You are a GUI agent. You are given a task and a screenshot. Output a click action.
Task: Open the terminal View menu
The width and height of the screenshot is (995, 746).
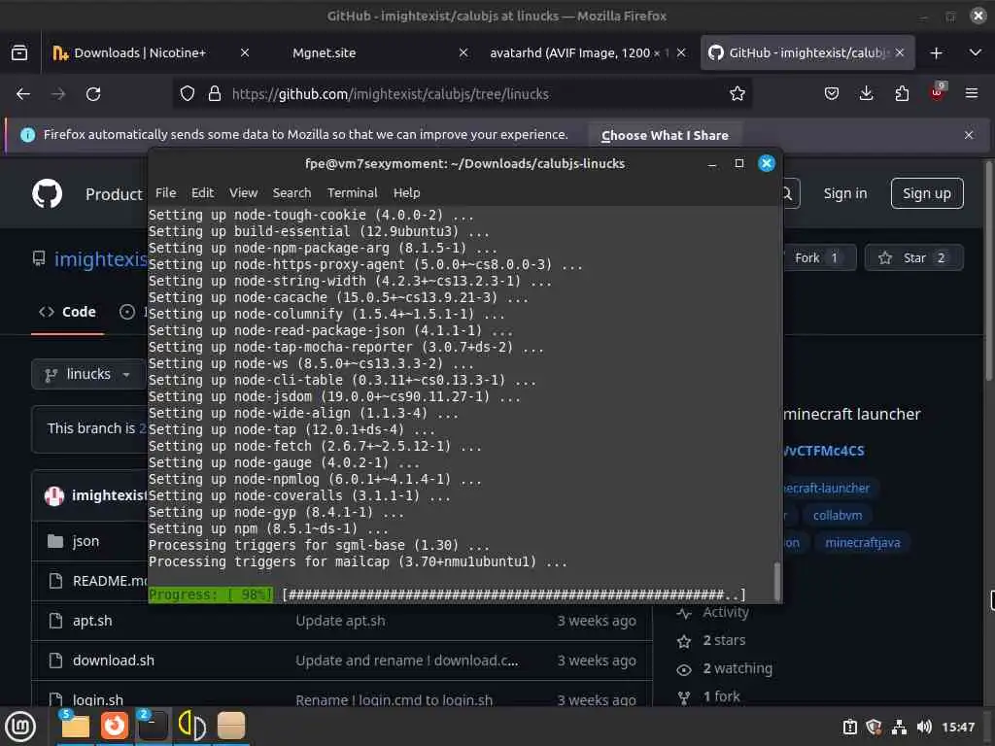tap(243, 192)
